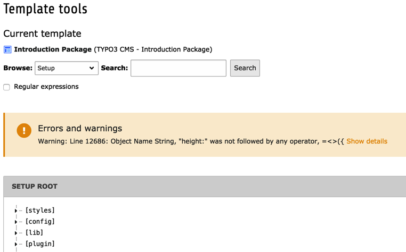Select the [lib] tree label
The image size is (406, 252).
pyautogui.click(x=35, y=233)
